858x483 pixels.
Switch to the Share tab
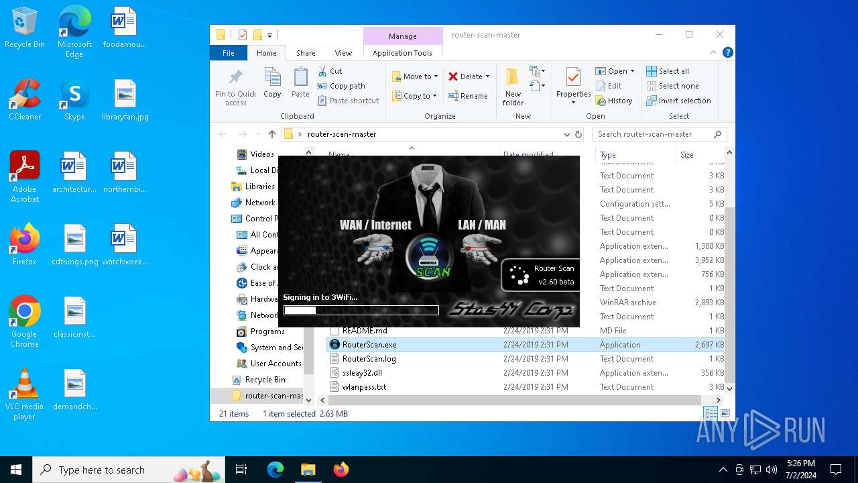[x=306, y=53]
